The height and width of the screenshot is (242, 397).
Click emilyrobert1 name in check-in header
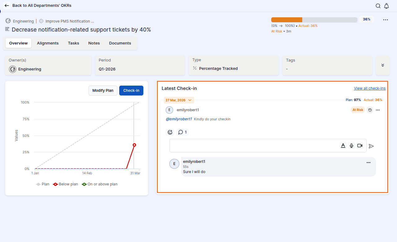pyautogui.click(x=188, y=110)
